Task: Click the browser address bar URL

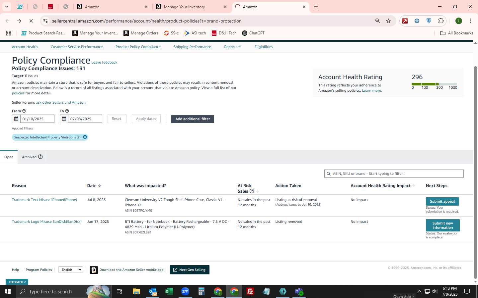Action: point(147,21)
